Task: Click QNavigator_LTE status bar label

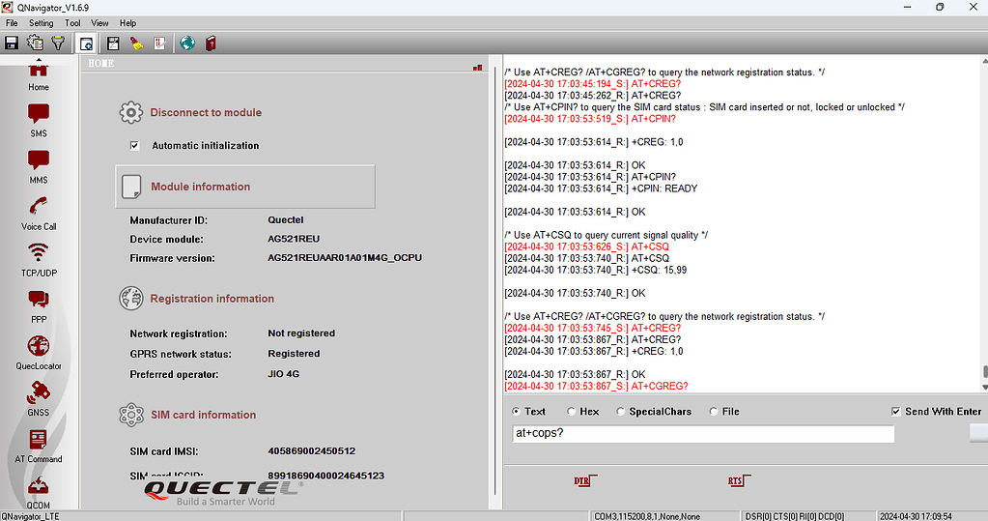Action: coord(30,516)
